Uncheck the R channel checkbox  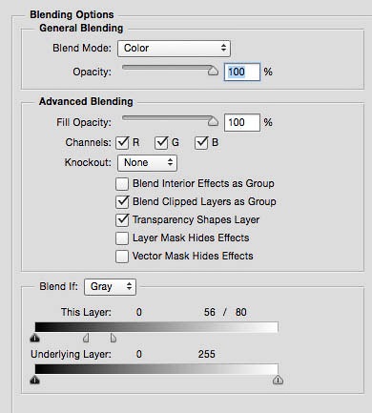(x=122, y=143)
